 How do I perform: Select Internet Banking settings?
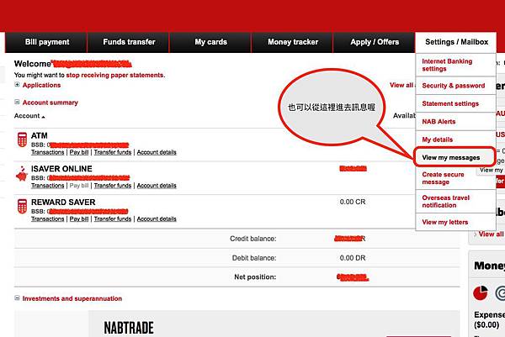point(455,65)
